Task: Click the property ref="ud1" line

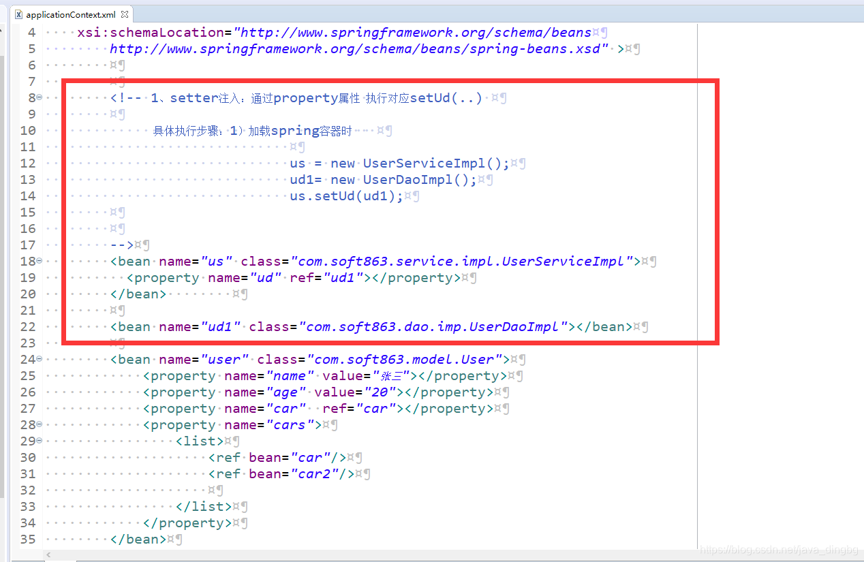Action: [x=294, y=278]
